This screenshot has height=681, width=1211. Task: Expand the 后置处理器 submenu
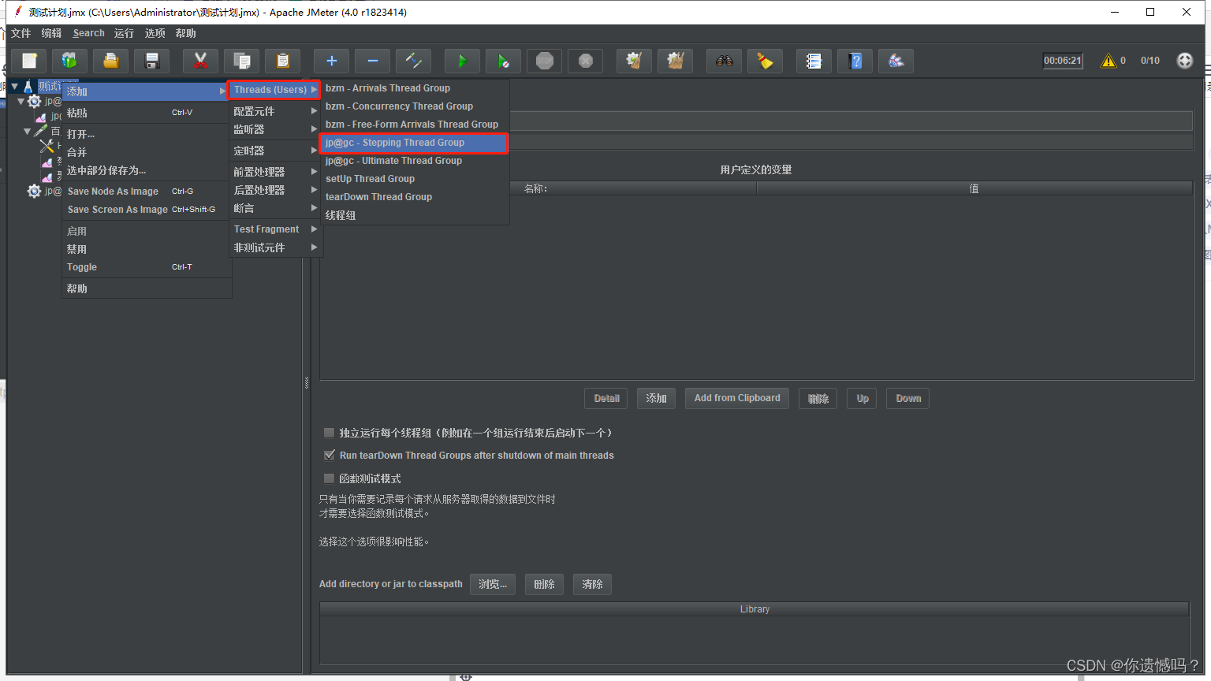point(275,190)
